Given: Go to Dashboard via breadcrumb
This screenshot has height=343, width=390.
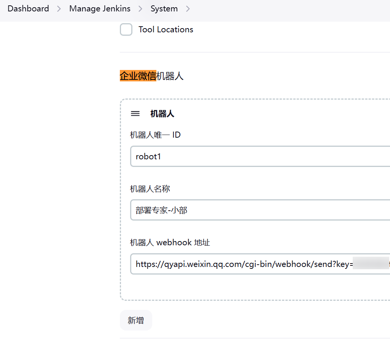Looking at the screenshot, I should click(28, 9).
